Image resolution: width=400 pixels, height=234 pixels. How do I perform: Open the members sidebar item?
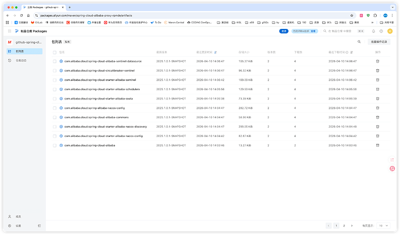click(x=24, y=217)
